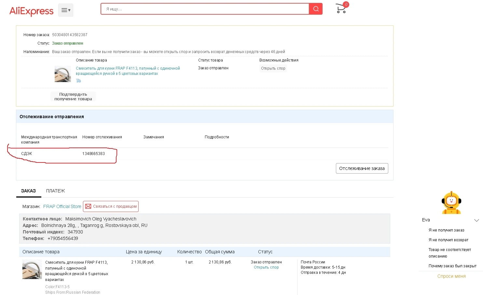Select order number 5030480143582387

(x=70, y=35)
